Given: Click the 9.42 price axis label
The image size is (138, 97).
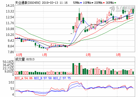Looking at the screenshot, I should [11, 41].
